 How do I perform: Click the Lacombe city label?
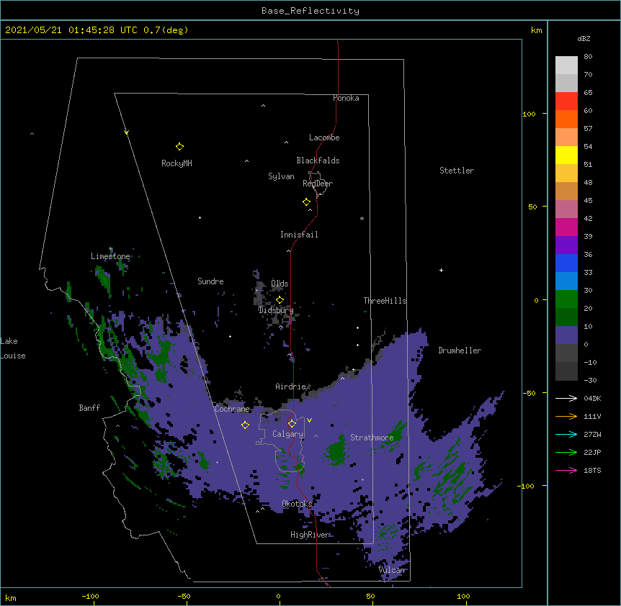(324, 137)
